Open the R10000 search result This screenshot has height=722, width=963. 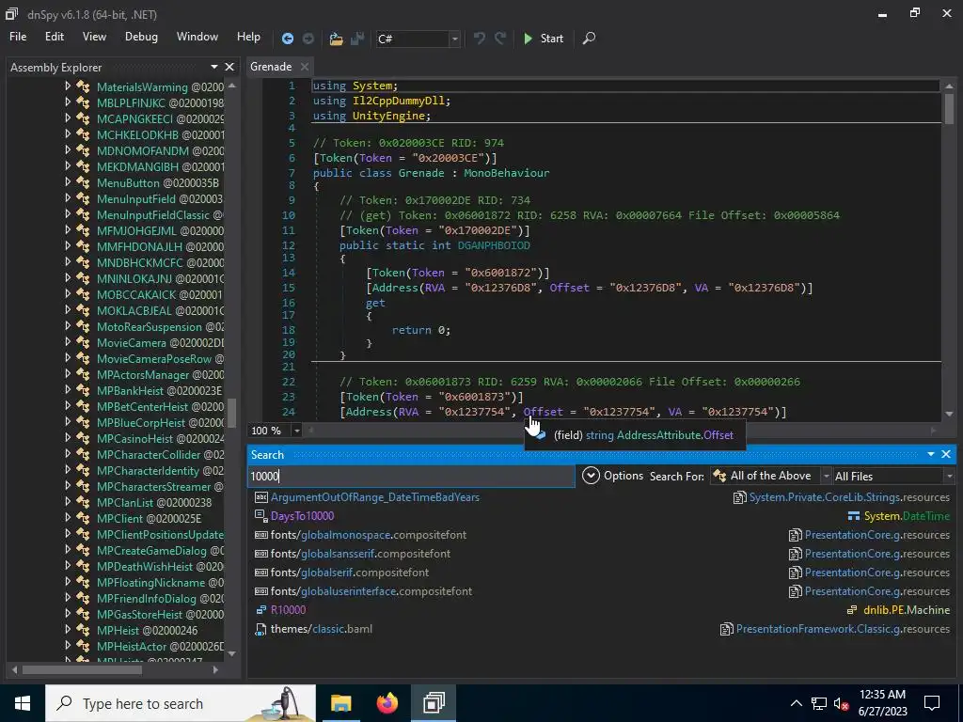[x=288, y=609]
